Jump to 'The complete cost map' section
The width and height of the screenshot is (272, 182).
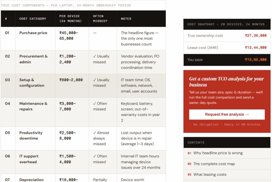[x=214, y=164]
